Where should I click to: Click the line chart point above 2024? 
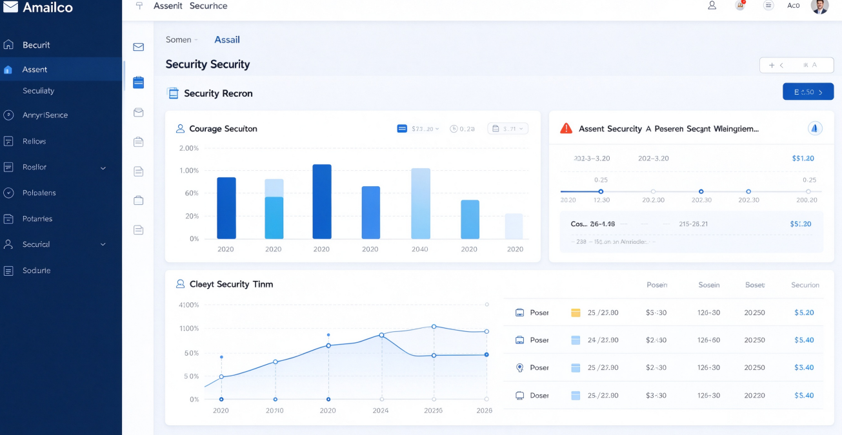pyautogui.click(x=381, y=335)
